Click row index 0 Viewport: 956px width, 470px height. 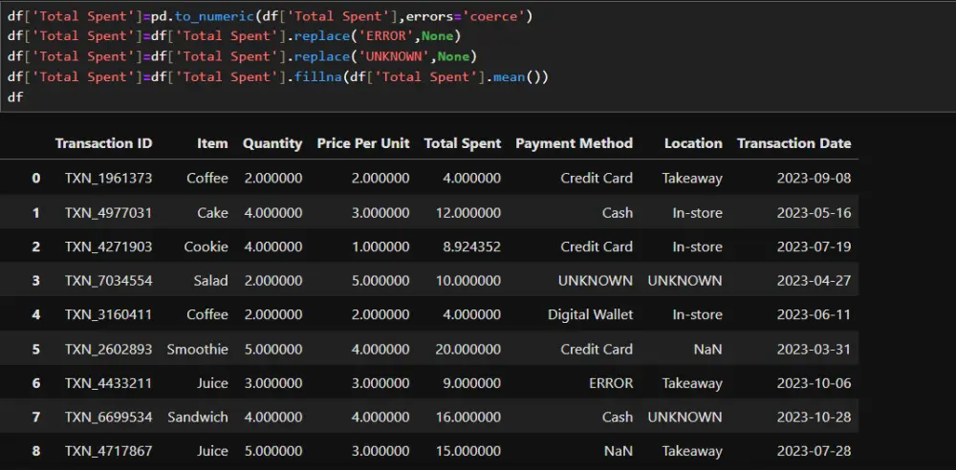coord(36,178)
